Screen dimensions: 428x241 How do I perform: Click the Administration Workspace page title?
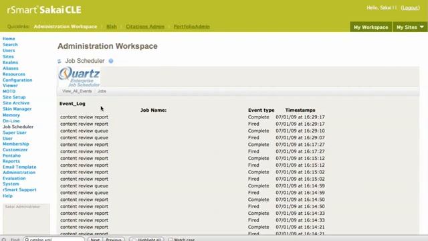pos(108,46)
